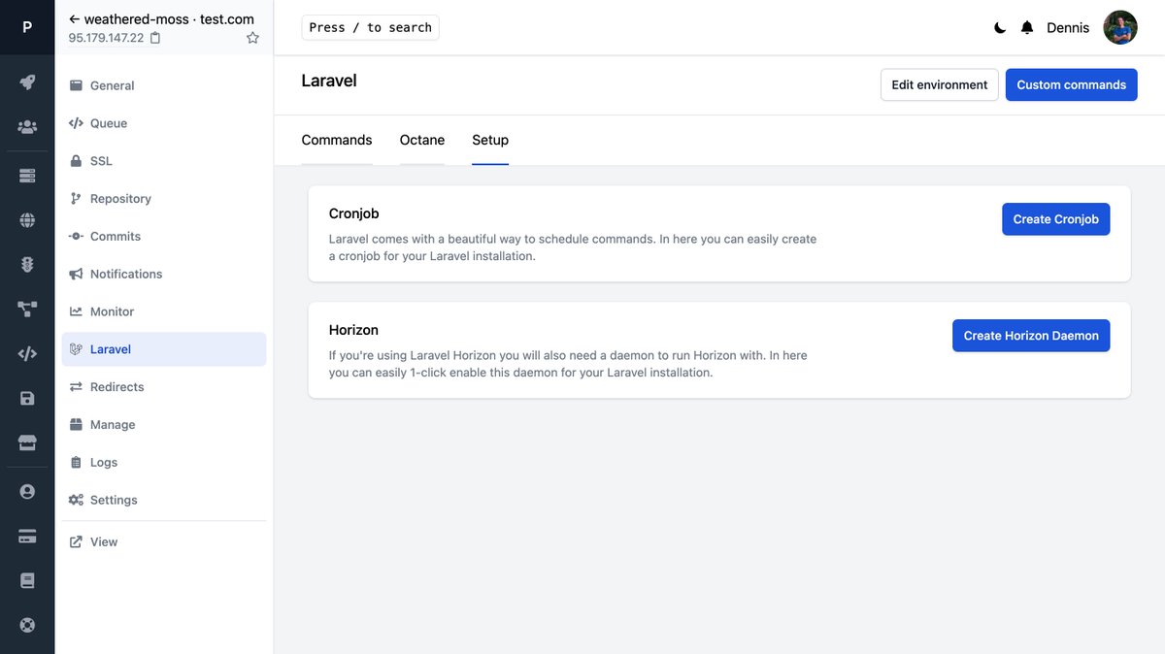Open General in the site menu
1165x654 pixels.
point(164,85)
